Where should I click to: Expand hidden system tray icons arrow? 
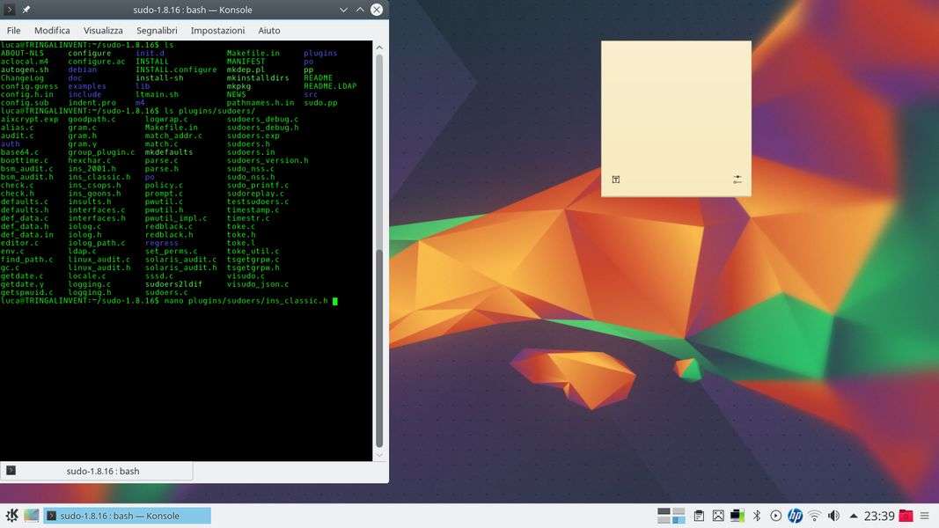tap(853, 516)
